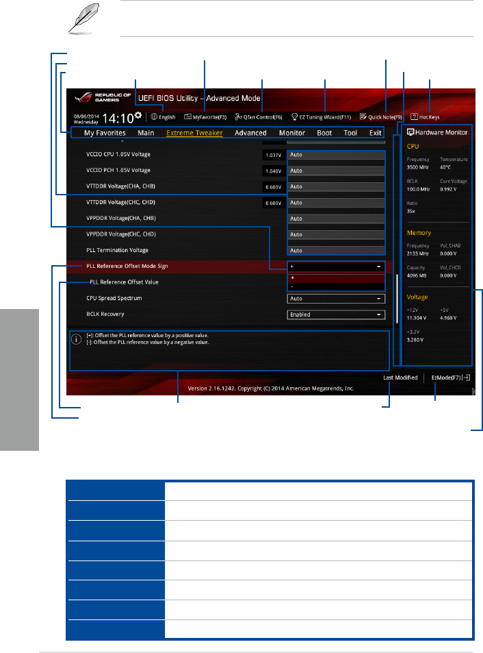Click the VPPDDR Voltage(CHC, CHD) Auto field
This screenshot has width=483, height=653.
[x=336, y=234]
